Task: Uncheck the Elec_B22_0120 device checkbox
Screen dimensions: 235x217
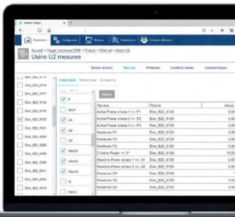Action: point(20,119)
